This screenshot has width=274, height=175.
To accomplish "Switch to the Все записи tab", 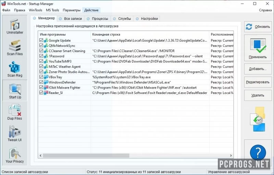I will pos(71,19).
